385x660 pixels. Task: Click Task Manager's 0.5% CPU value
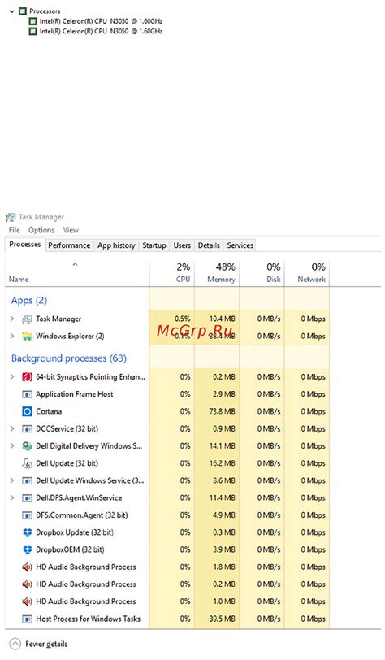[183, 319]
